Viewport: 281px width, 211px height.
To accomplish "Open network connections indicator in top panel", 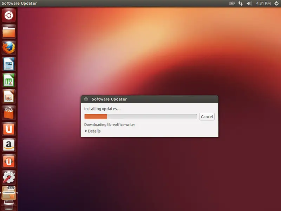I will tap(240, 3).
